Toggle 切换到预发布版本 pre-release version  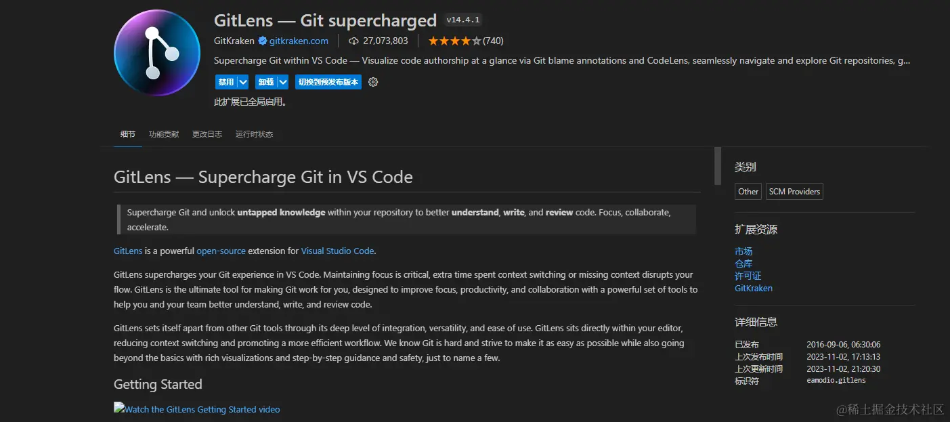click(328, 82)
